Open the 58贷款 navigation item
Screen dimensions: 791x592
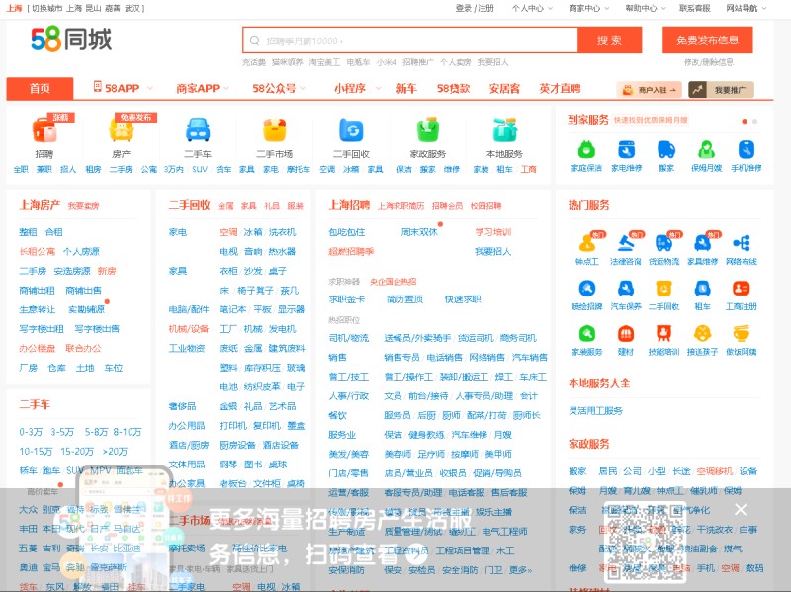[x=453, y=88]
